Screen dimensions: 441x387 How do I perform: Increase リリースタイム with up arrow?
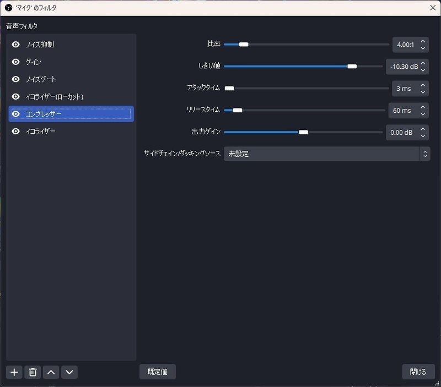[x=423, y=107]
